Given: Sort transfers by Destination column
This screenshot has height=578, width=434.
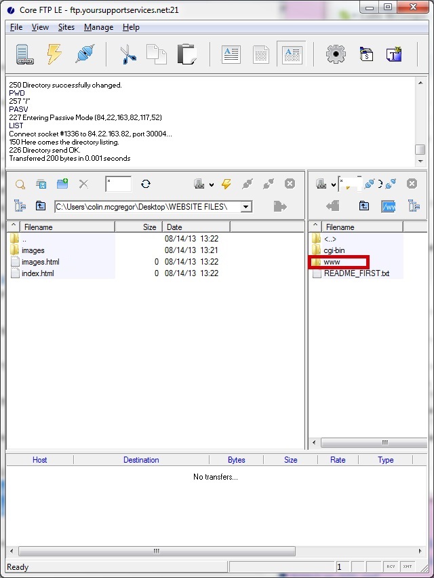Looking at the screenshot, I should point(141,460).
